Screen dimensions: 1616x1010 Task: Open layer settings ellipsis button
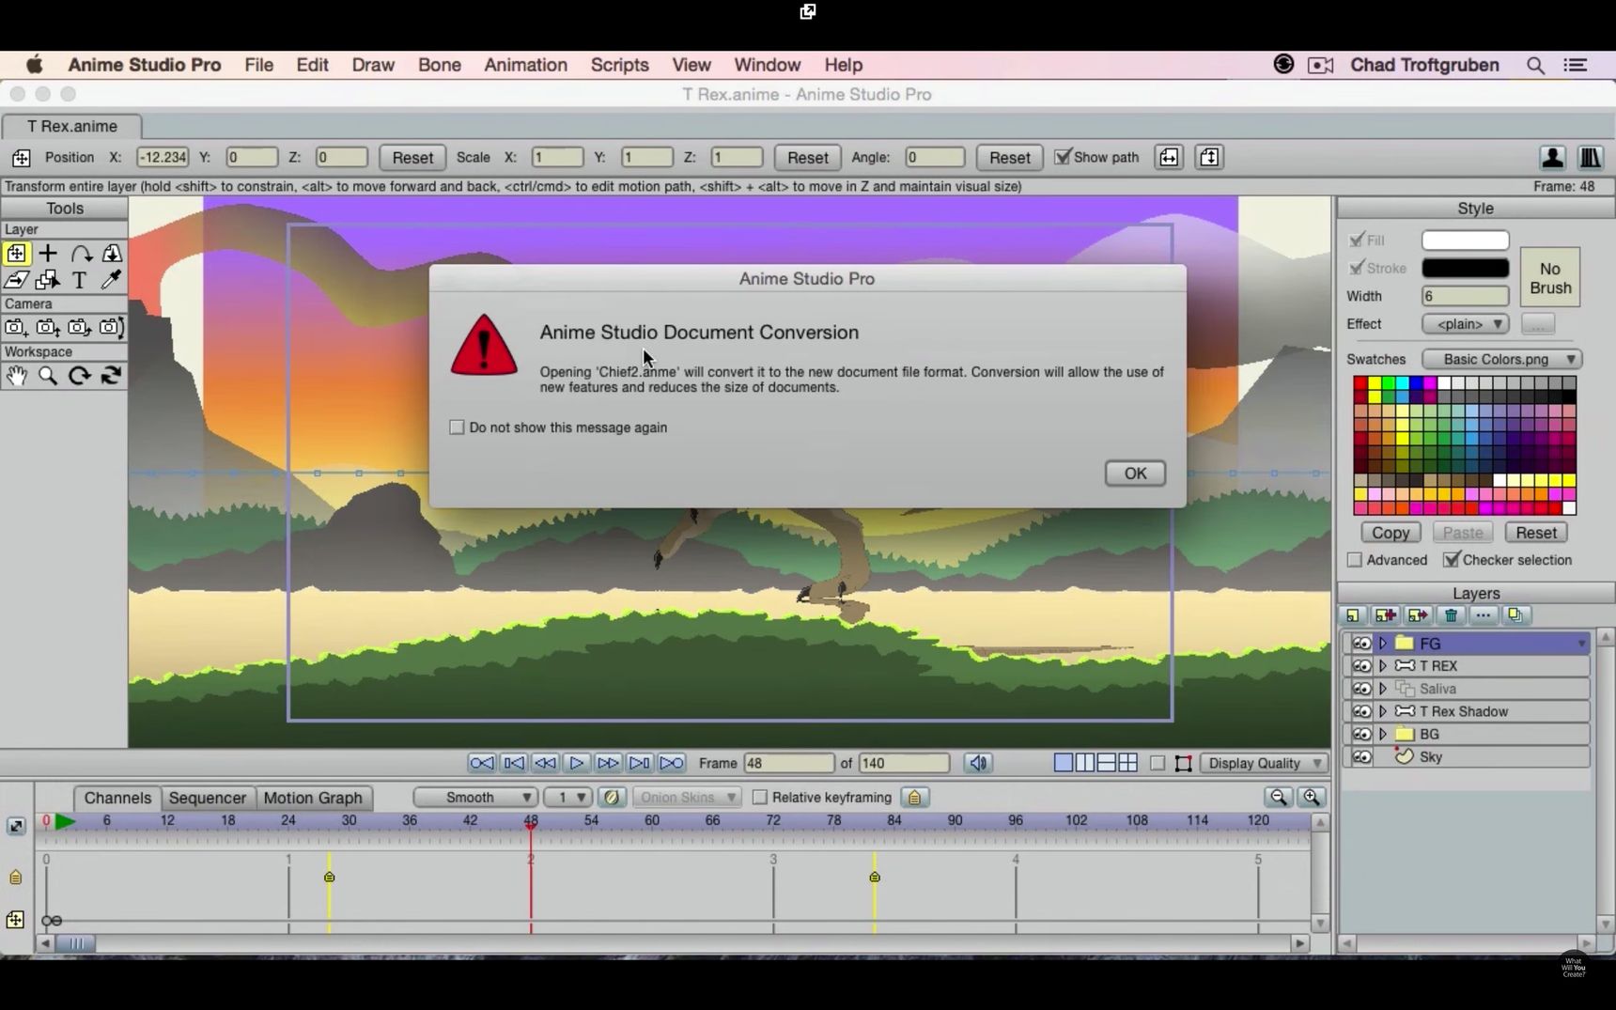point(1483,615)
